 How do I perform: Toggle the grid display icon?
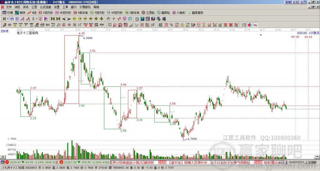[x=244, y=25]
